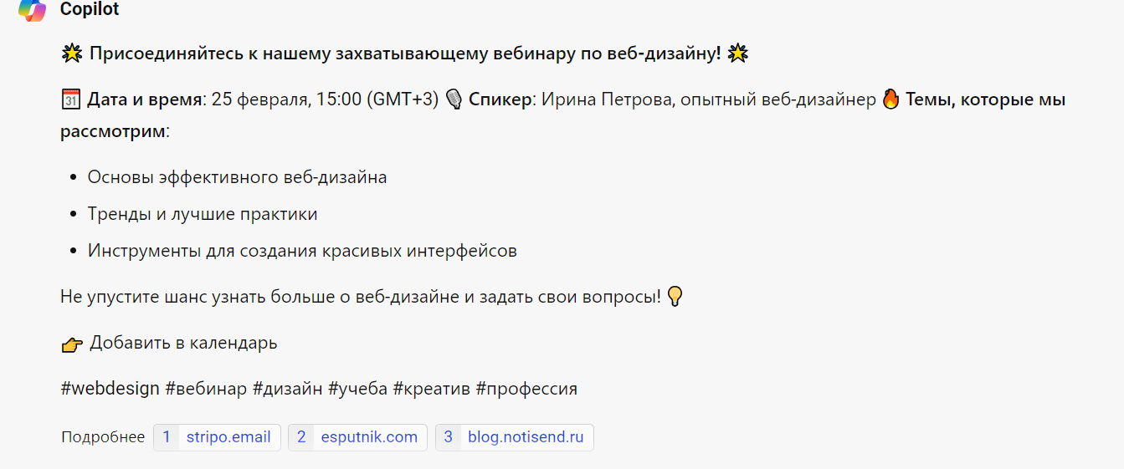Image resolution: width=1124 pixels, height=469 pixels.
Task: Click the #профессия hashtag
Action: tap(526, 389)
